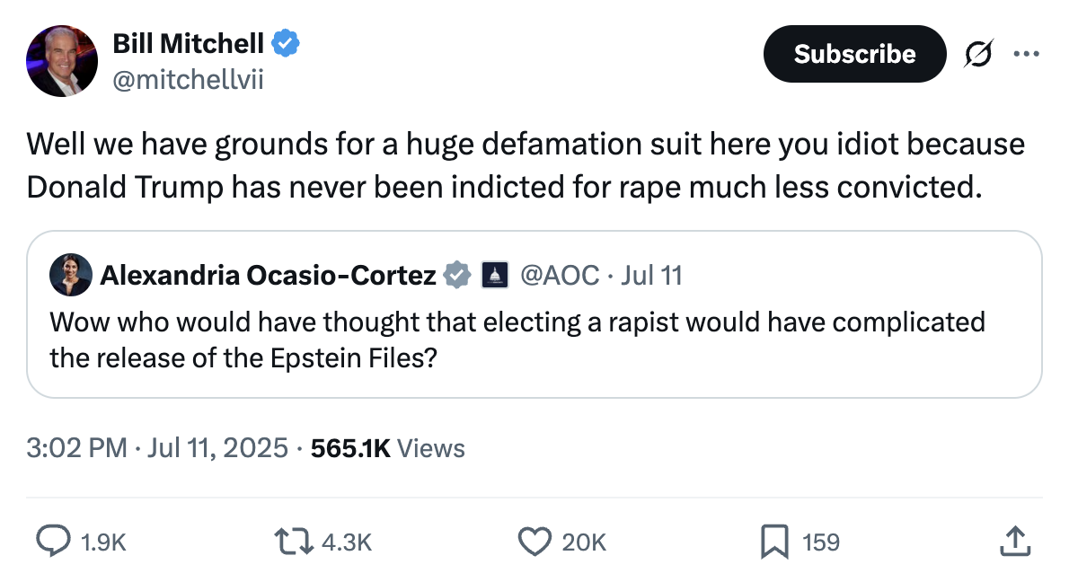Open Alexandria Ocasio-Cortez's avatar

[71, 275]
